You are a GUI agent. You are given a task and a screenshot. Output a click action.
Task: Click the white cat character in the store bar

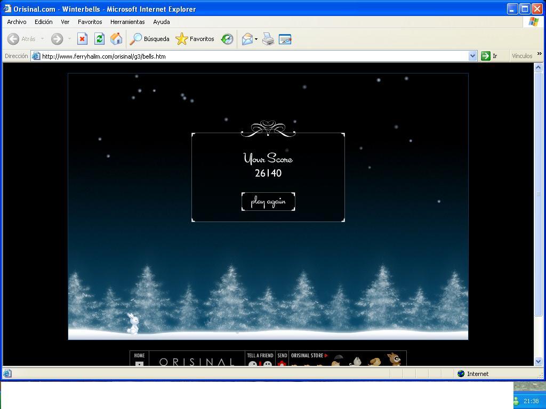tap(355, 362)
